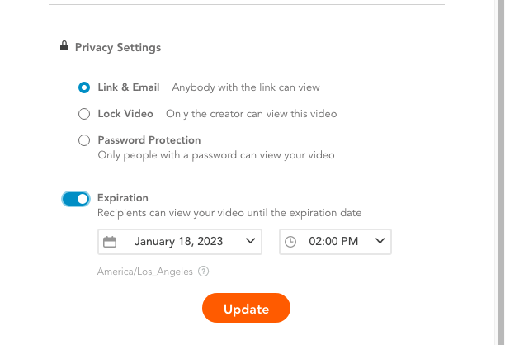Choose the Password Protection radio button
Viewport: 505px width, 345px height.
pos(84,140)
